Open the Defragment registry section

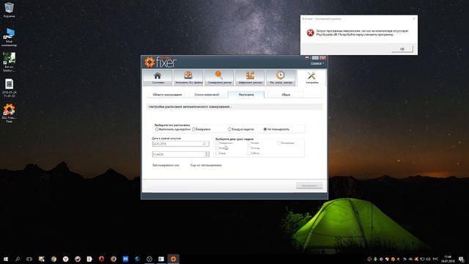[250, 78]
